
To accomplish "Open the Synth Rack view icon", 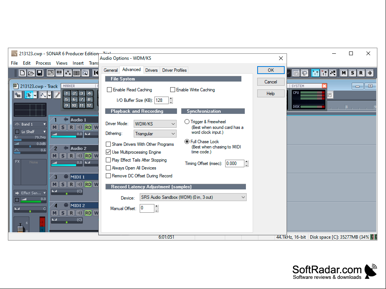I will coord(76,73).
